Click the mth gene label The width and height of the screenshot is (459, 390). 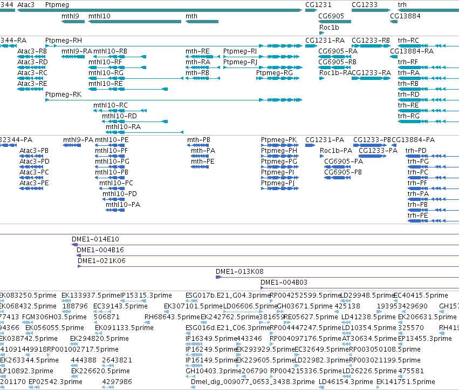click(191, 16)
